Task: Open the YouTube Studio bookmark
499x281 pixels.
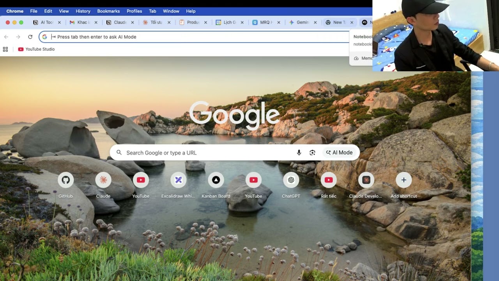Action: 36,49
